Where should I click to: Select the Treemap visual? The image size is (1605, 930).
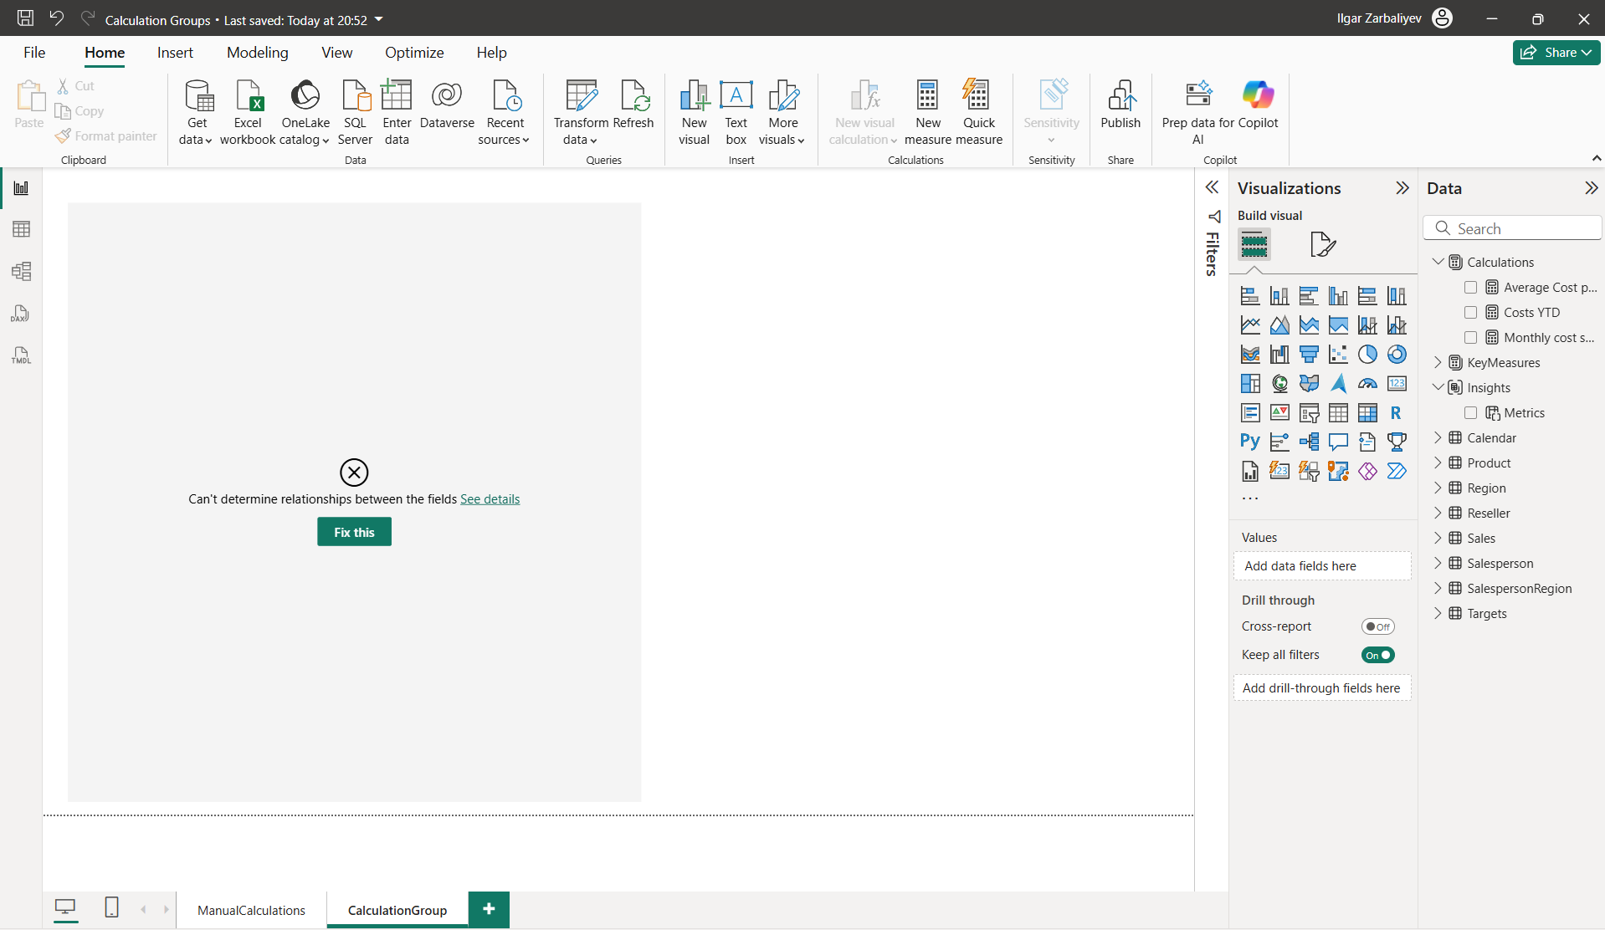coord(1250,384)
